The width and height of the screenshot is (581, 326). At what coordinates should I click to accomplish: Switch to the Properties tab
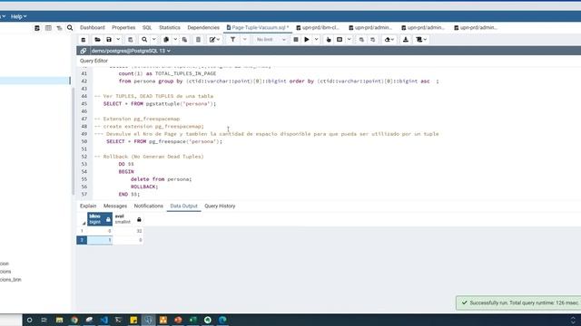pos(123,28)
